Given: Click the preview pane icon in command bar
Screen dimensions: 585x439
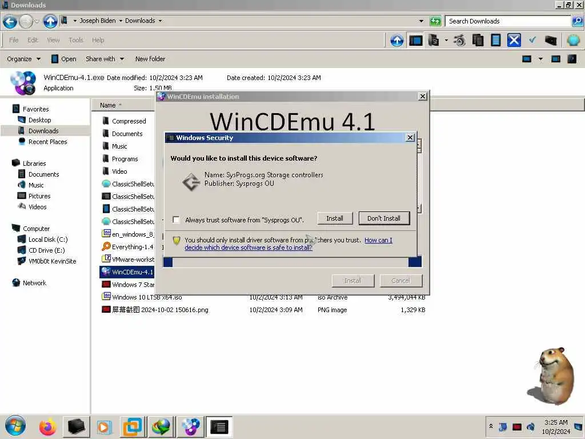Looking at the screenshot, I should pyautogui.click(x=555, y=59).
